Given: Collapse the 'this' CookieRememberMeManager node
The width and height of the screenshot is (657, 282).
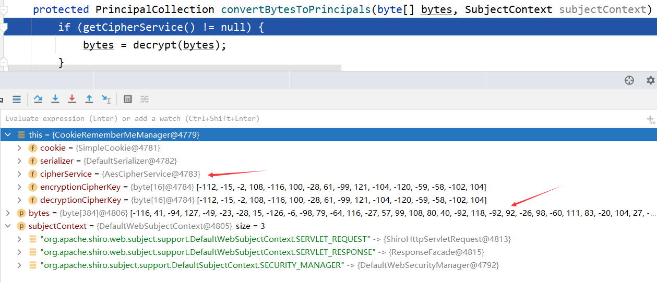Looking at the screenshot, I should click(7, 134).
